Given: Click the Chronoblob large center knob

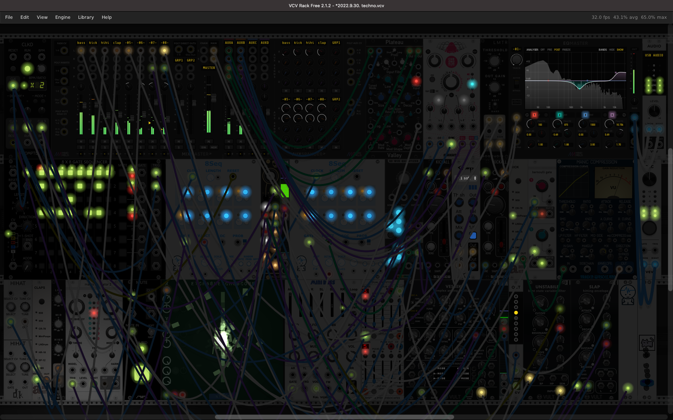Looking at the screenshot, I should [x=451, y=82].
